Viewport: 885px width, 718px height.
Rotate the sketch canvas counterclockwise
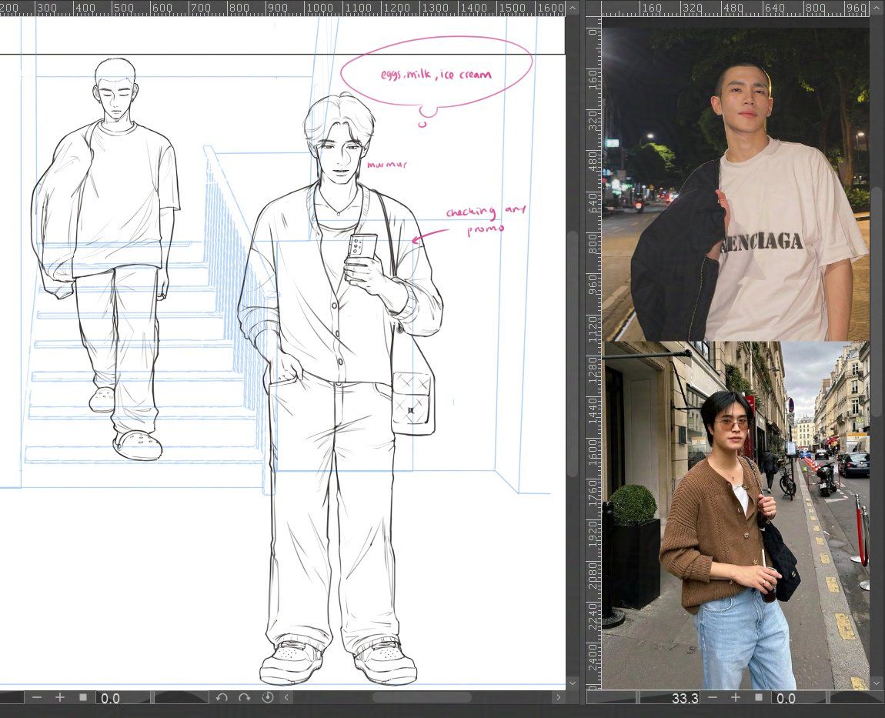click(x=222, y=697)
